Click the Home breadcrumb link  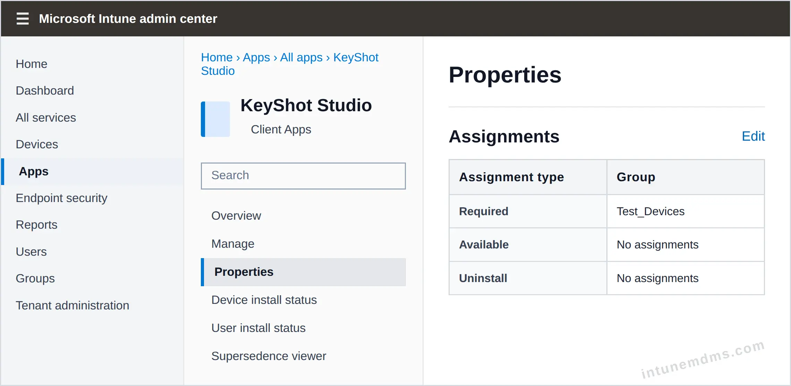pos(217,57)
